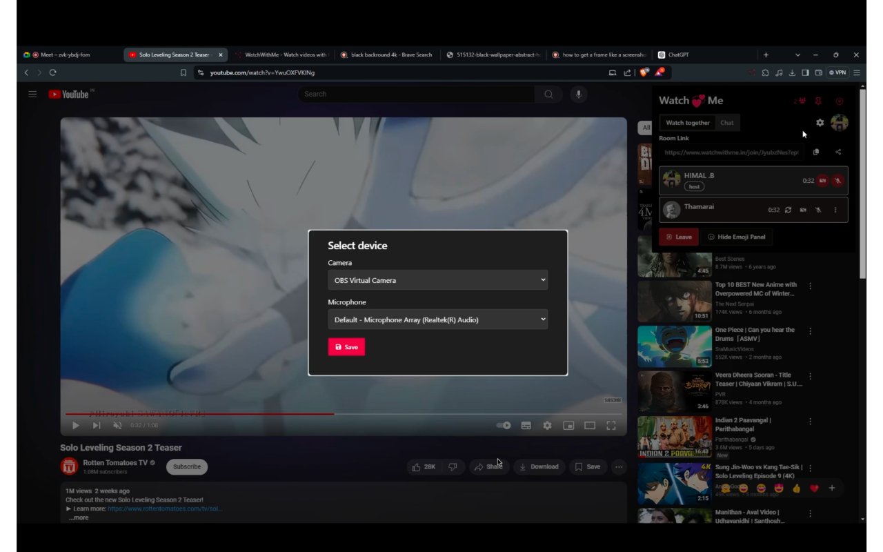
Task: Save the video to a playlist
Action: 588,467
